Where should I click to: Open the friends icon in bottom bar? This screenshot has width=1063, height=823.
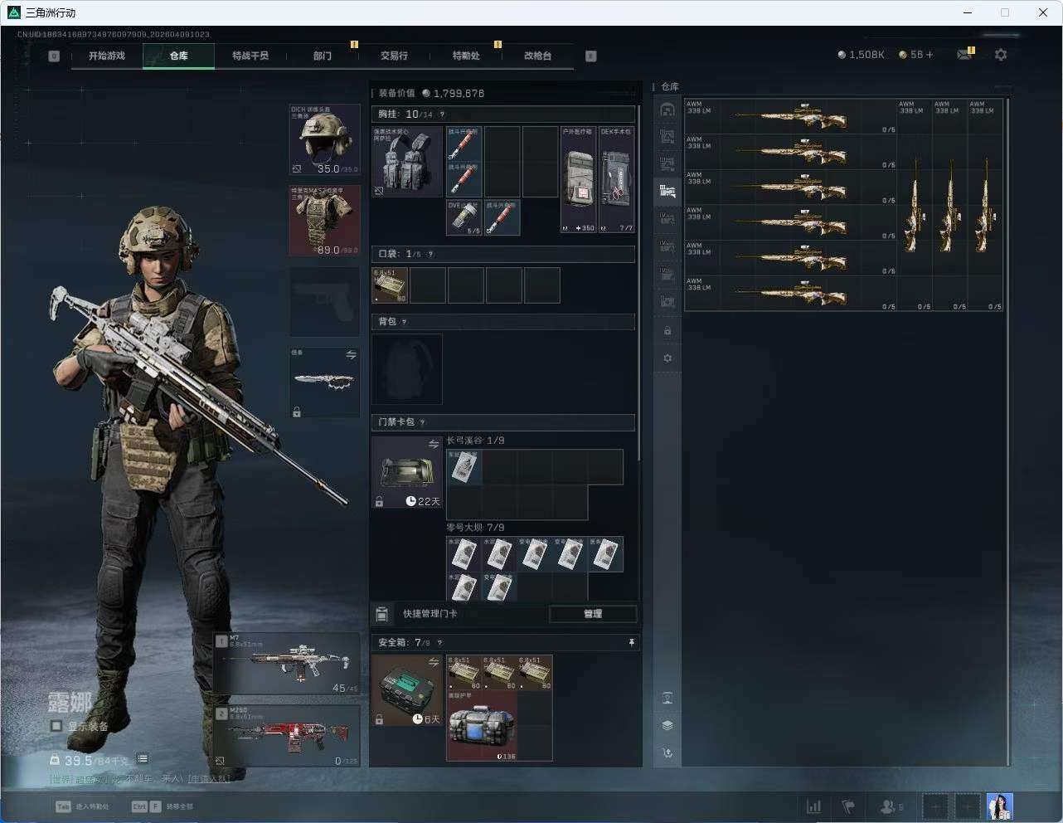(x=889, y=806)
